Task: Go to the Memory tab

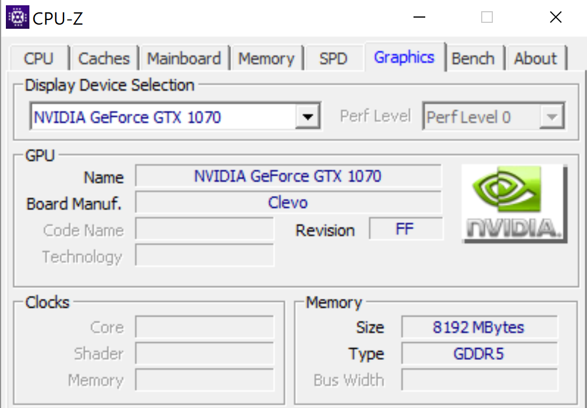Action: 266,58
